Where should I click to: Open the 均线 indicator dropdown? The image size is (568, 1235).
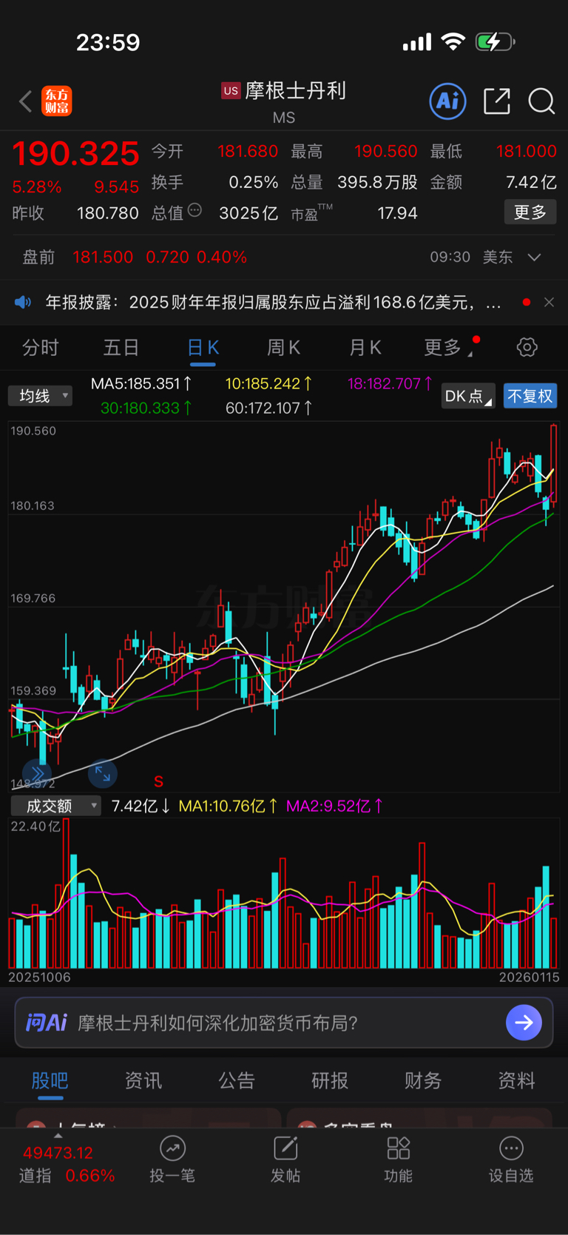(x=40, y=396)
